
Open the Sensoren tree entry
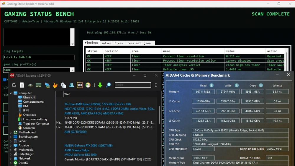point(29,128)
